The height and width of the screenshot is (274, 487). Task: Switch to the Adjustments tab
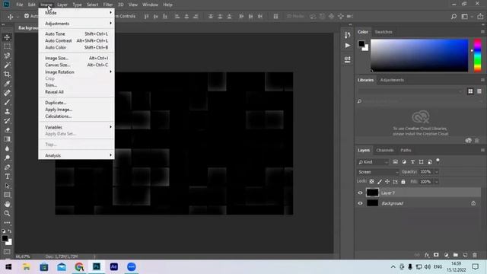[x=392, y=80]
